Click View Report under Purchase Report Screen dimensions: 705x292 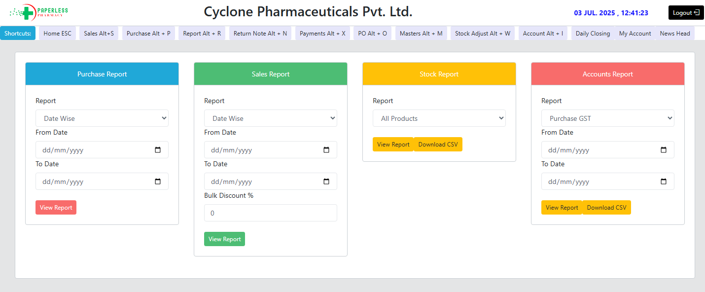click(x=56, y=208)
